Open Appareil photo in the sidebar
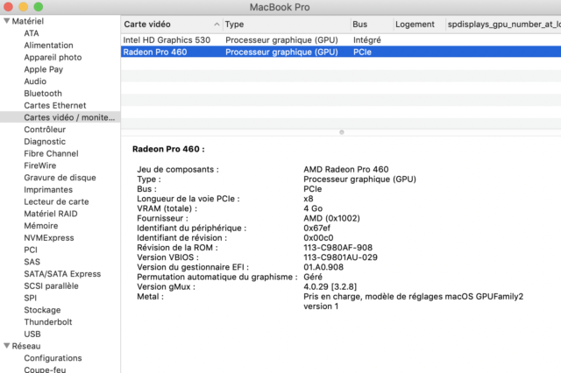This screenshot has height=373, width=561. click(53, 58)
